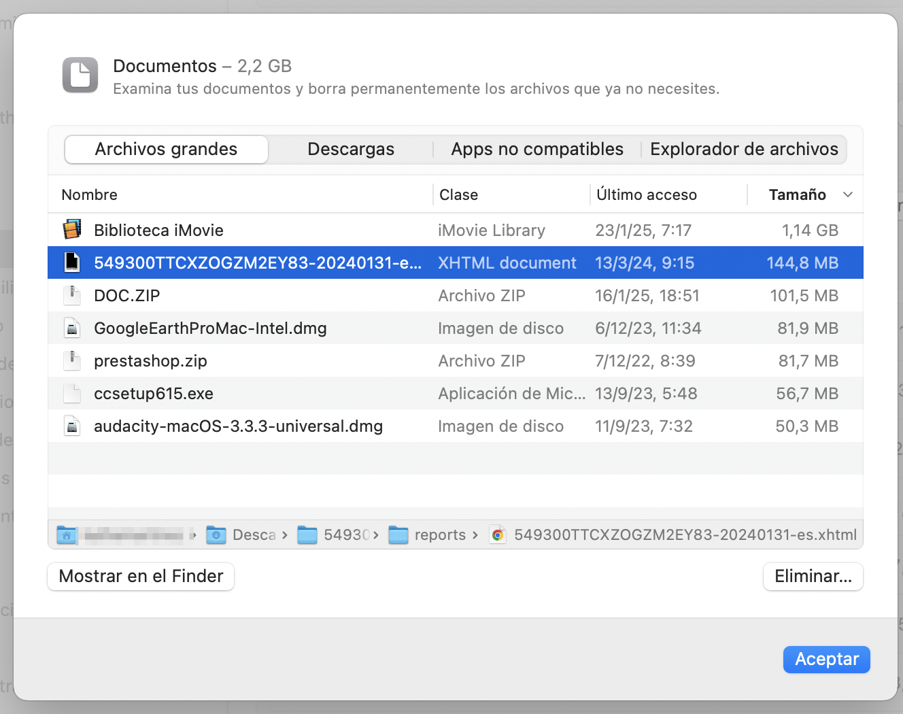903x714 pixels.
Task: Open the Explorador de archivos tab
Action: tap(744, 149)
